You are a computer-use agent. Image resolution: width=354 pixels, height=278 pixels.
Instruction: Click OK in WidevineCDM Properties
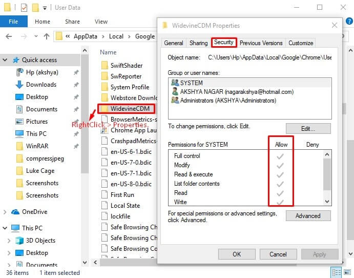[237, 254]
